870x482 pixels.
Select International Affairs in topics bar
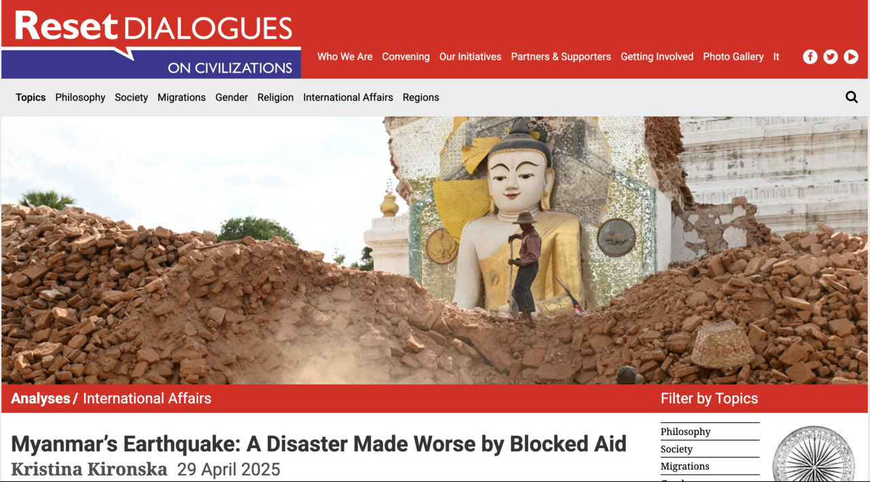[348, 97]
